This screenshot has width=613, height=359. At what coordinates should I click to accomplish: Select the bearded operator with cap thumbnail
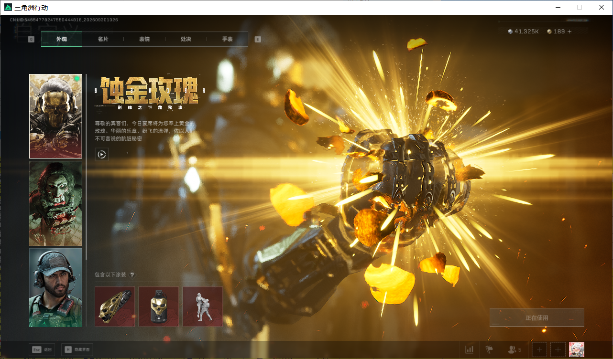click(x=55, y=287)
